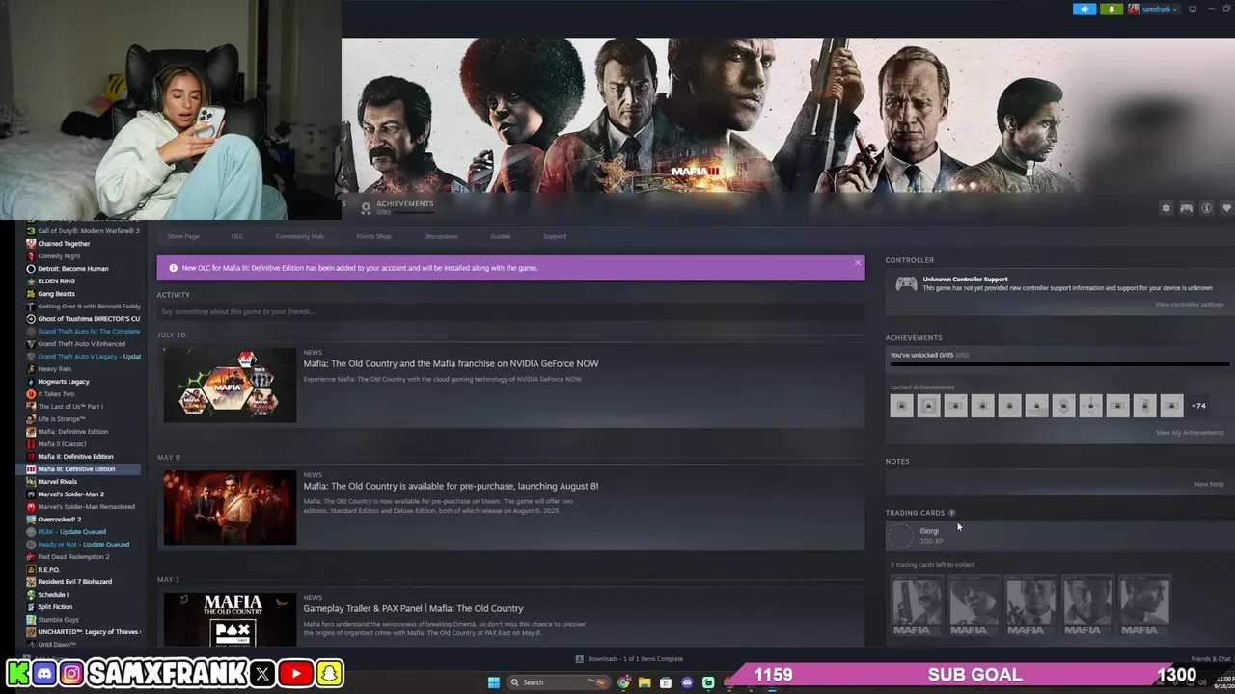1235x694 pixels.
Task: Open the PAX East news thumbnail
Action: point(230,620)
